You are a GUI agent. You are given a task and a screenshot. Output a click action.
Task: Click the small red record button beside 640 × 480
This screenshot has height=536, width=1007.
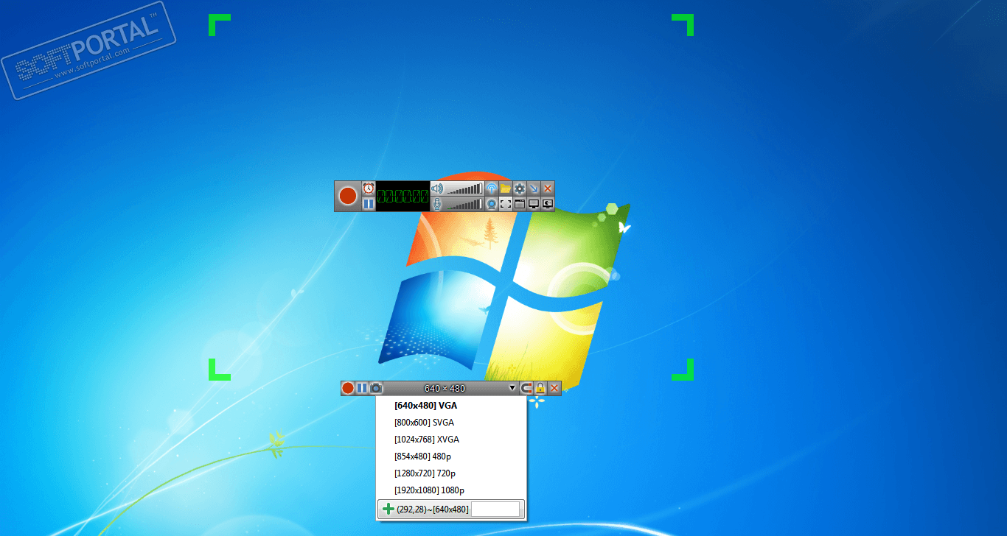coord(348,388)
